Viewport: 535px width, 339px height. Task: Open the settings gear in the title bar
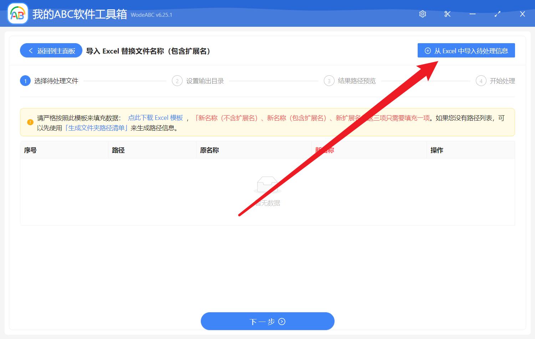click(x=422, y=14)
